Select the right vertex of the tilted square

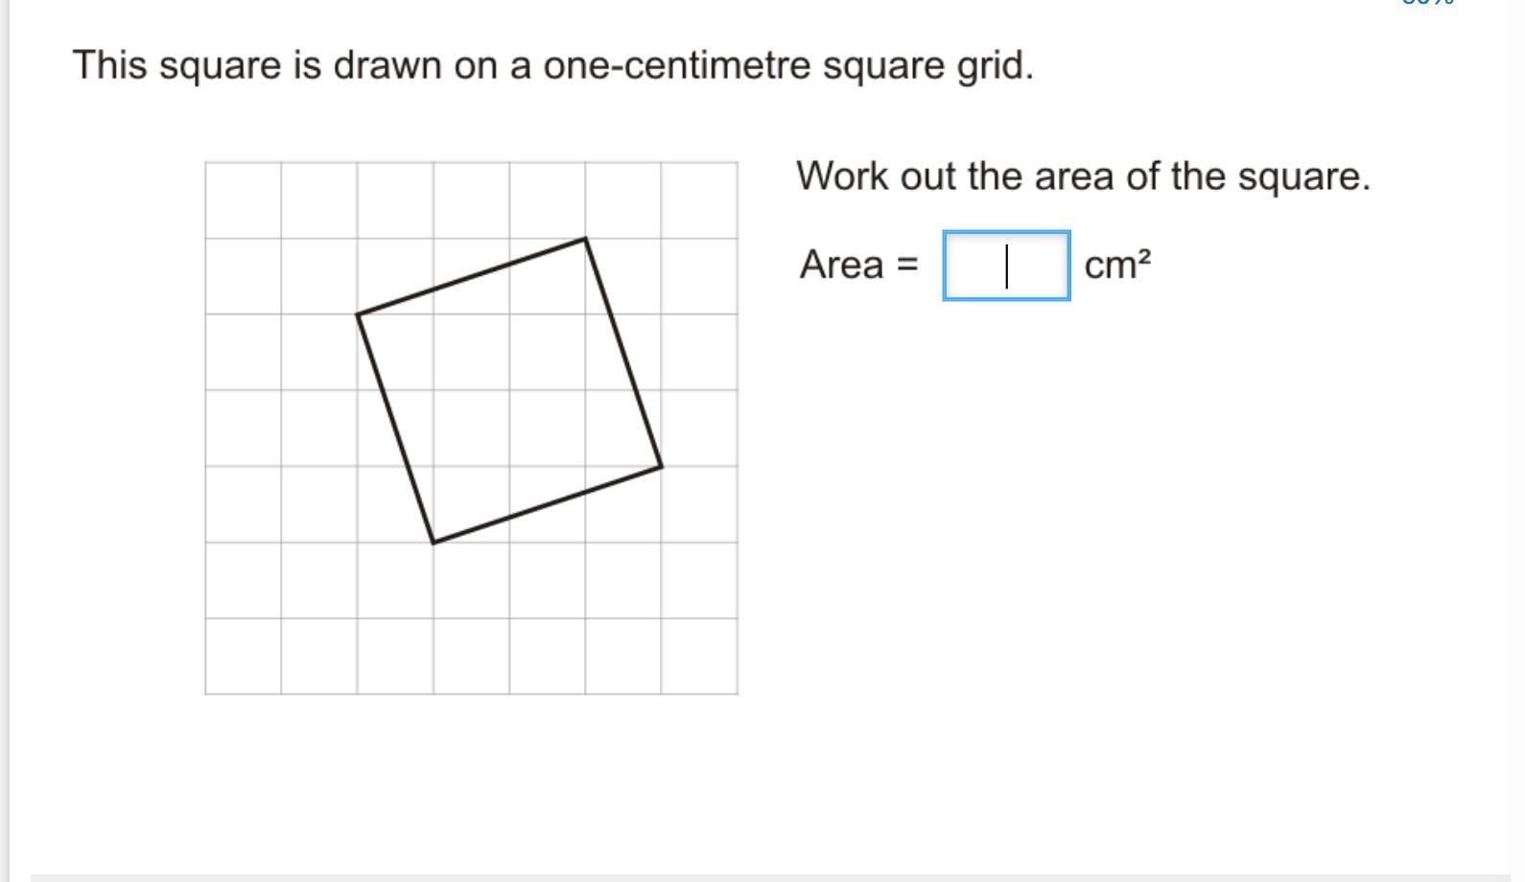[662, 467]
